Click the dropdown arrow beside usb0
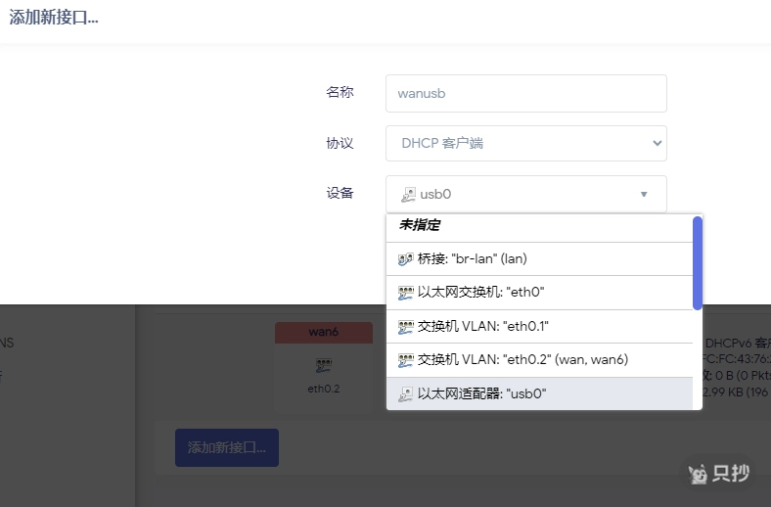The width and height of the screenshot is (771, 507). click(x=644, y=194)
